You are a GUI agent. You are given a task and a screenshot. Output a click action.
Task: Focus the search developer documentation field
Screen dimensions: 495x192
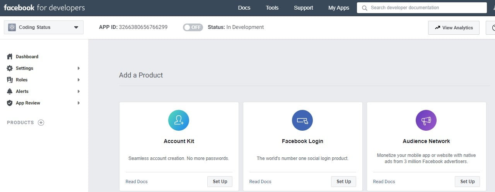[x=422, y=8]
